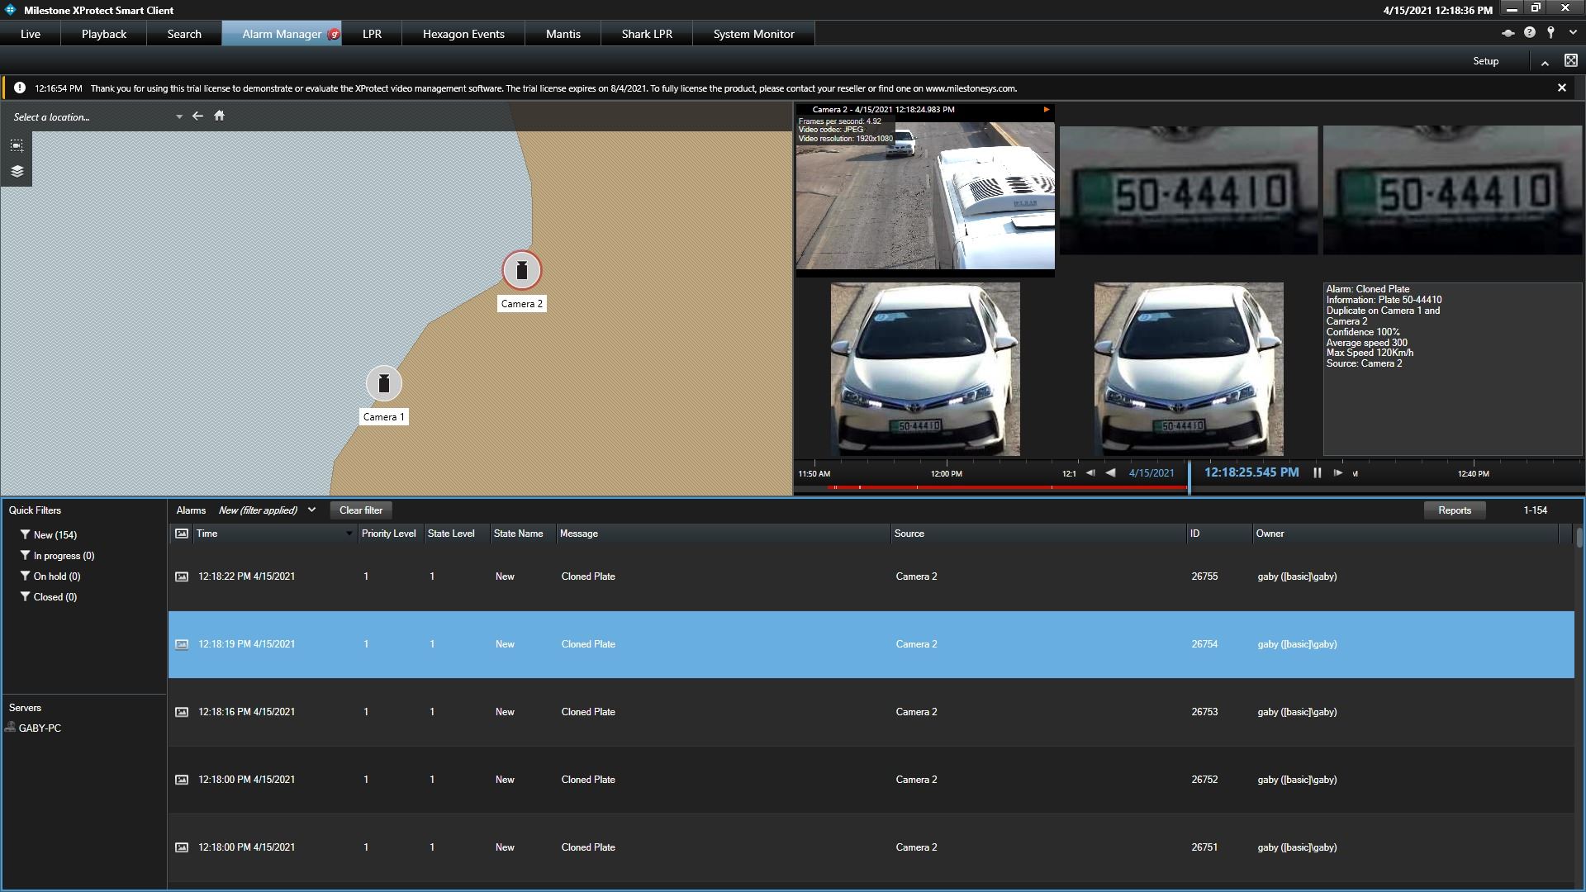
Task: Open the Reports button
Action: point(1454,510)
